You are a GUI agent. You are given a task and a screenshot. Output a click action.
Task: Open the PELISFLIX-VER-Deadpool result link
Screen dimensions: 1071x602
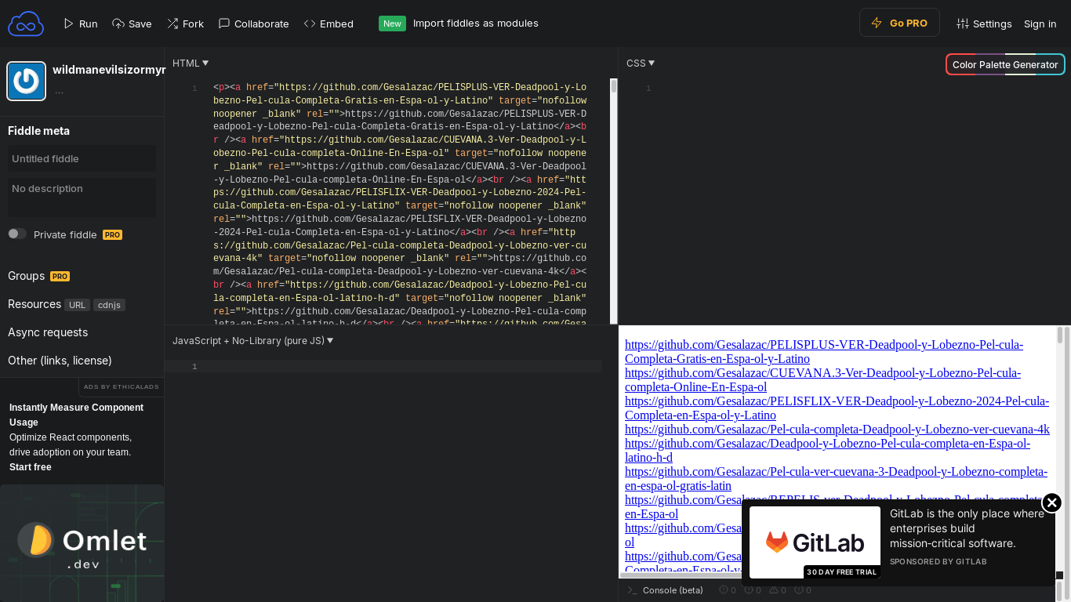pyautogui.click(x=837, y=408)
